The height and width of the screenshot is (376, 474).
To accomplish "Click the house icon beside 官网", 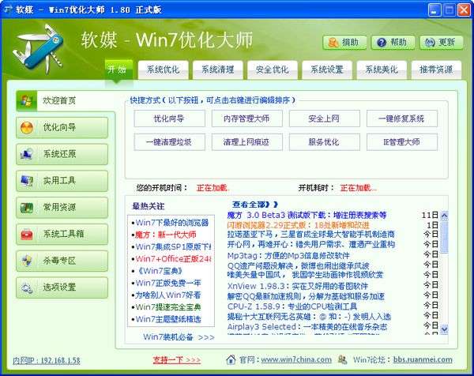I will [x=231, y=359].
